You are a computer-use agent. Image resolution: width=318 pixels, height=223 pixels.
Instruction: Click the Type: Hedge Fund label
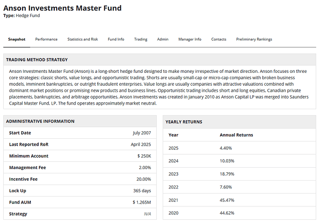[22, 16]
